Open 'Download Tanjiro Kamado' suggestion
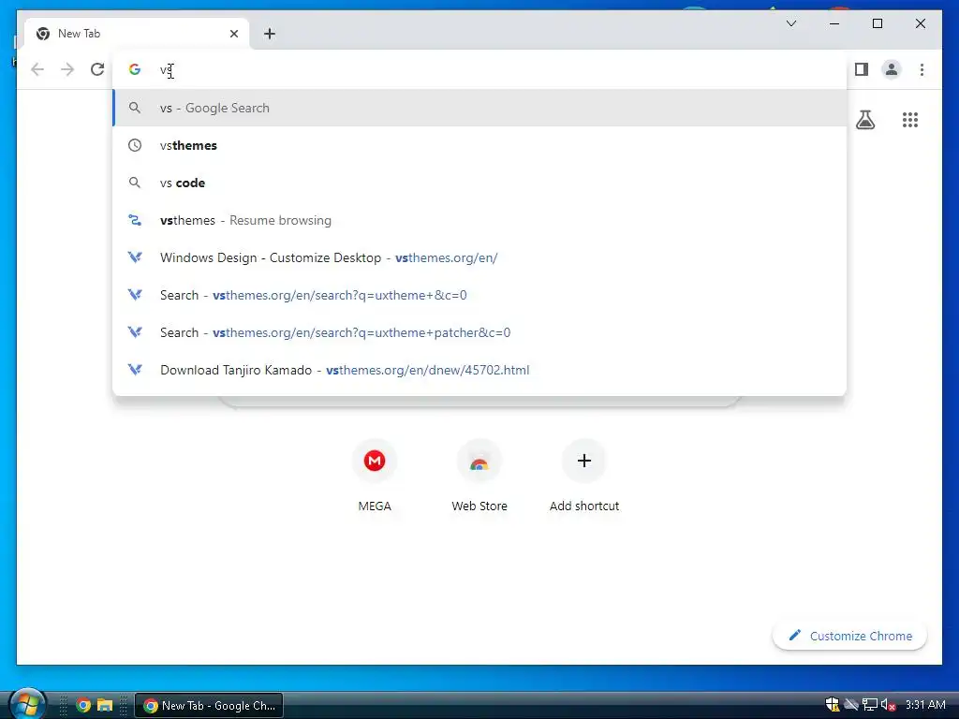The height and width of the screenshot is (719, 959). (479, 370)
